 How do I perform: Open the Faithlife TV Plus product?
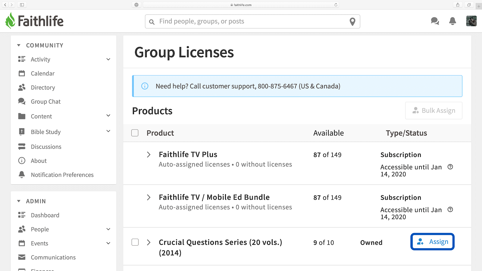(188, 154)
